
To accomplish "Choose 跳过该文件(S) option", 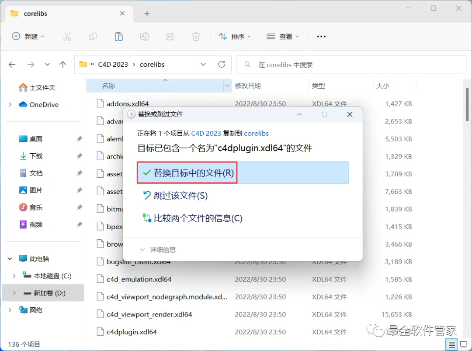I will [175, 196].
